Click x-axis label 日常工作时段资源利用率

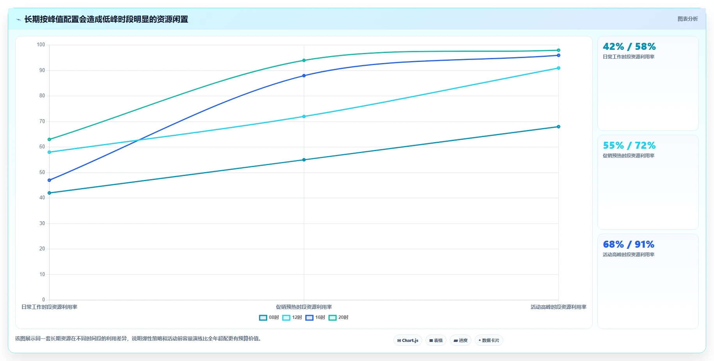[49, 307]
